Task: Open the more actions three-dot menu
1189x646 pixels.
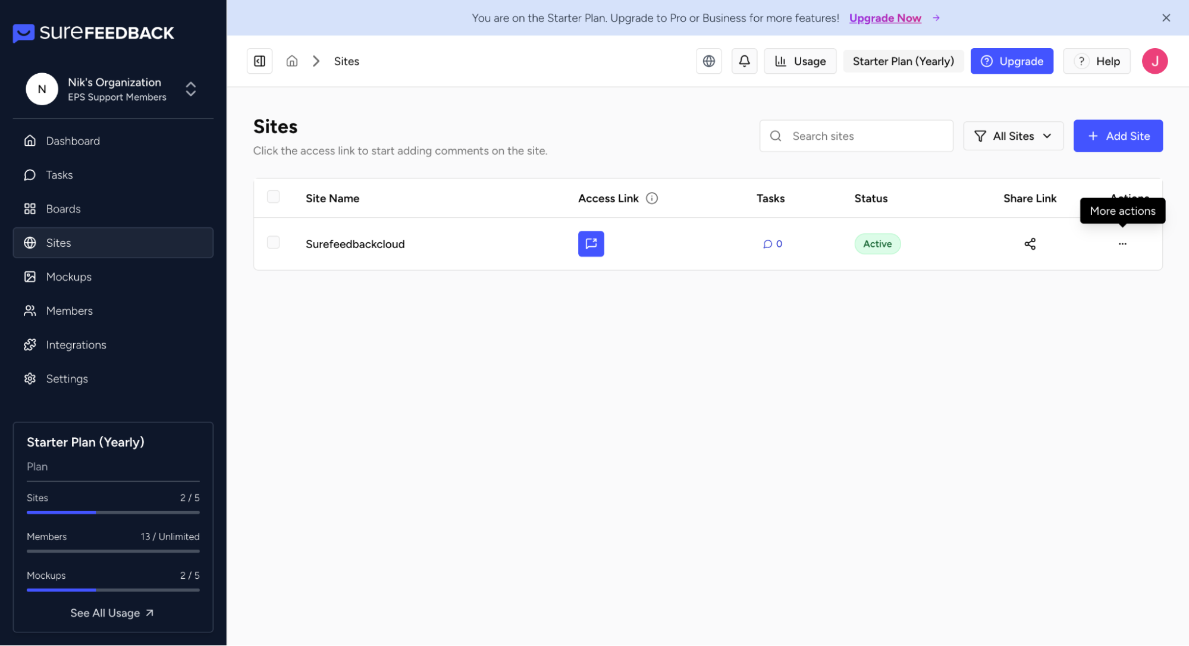Action: [x=1122, y=244]
